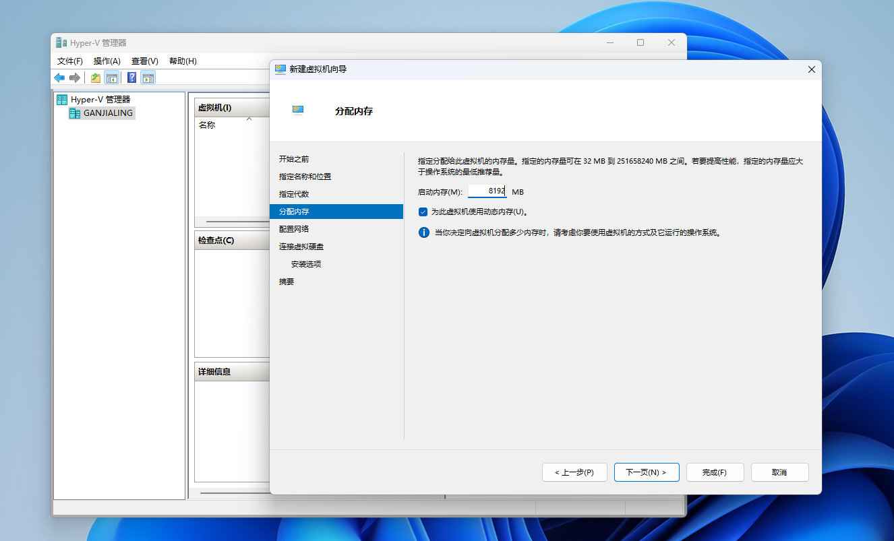This screenshot has width=894, height=541.
Task: Toggle the show/hide console tree icon
Action: coord(111,77)
